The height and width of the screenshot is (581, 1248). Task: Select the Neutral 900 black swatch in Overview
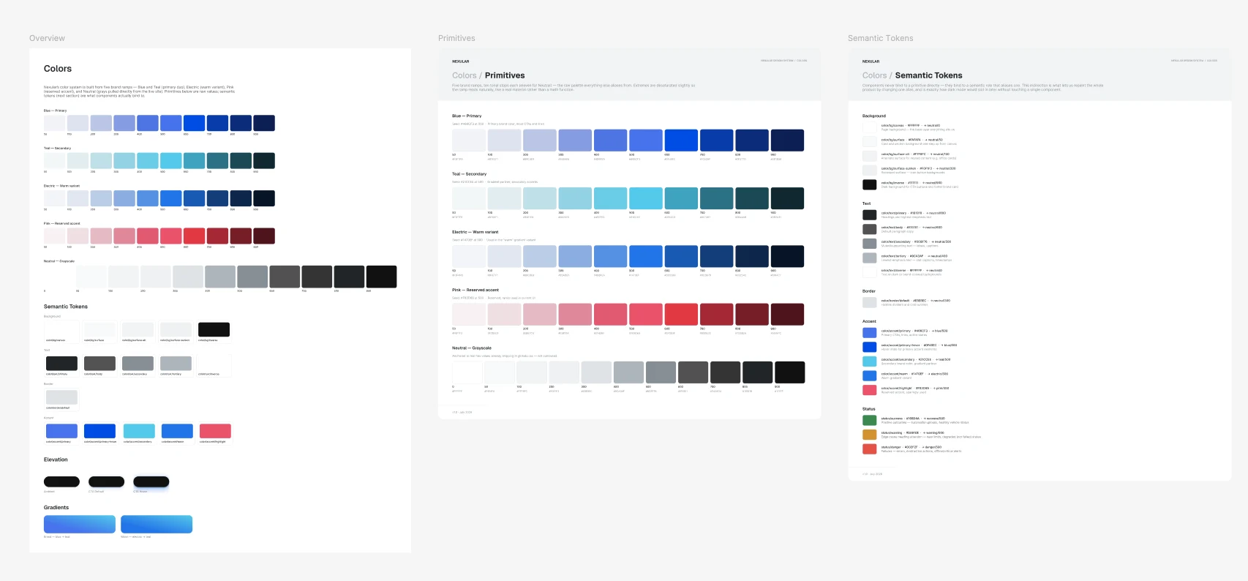point(381,277)
